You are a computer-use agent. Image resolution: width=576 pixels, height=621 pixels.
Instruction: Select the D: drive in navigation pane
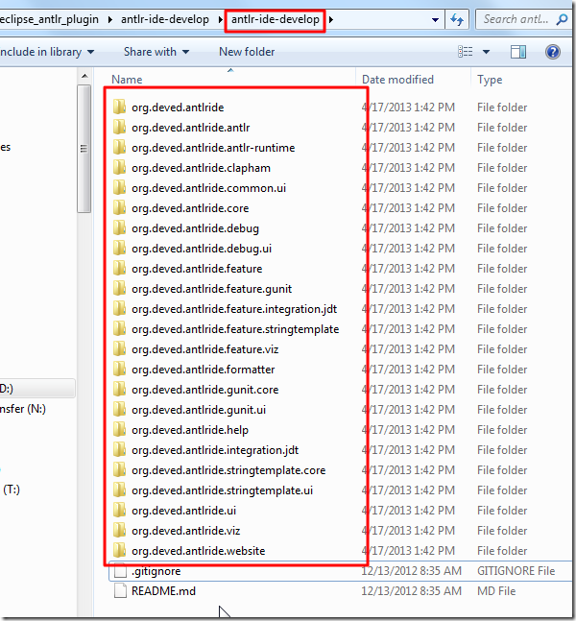click(37, 389)
